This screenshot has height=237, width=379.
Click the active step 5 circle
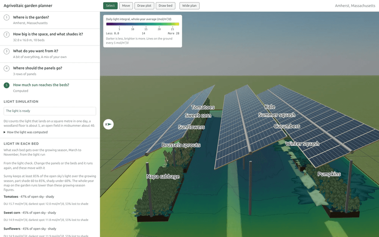[6, 85]
